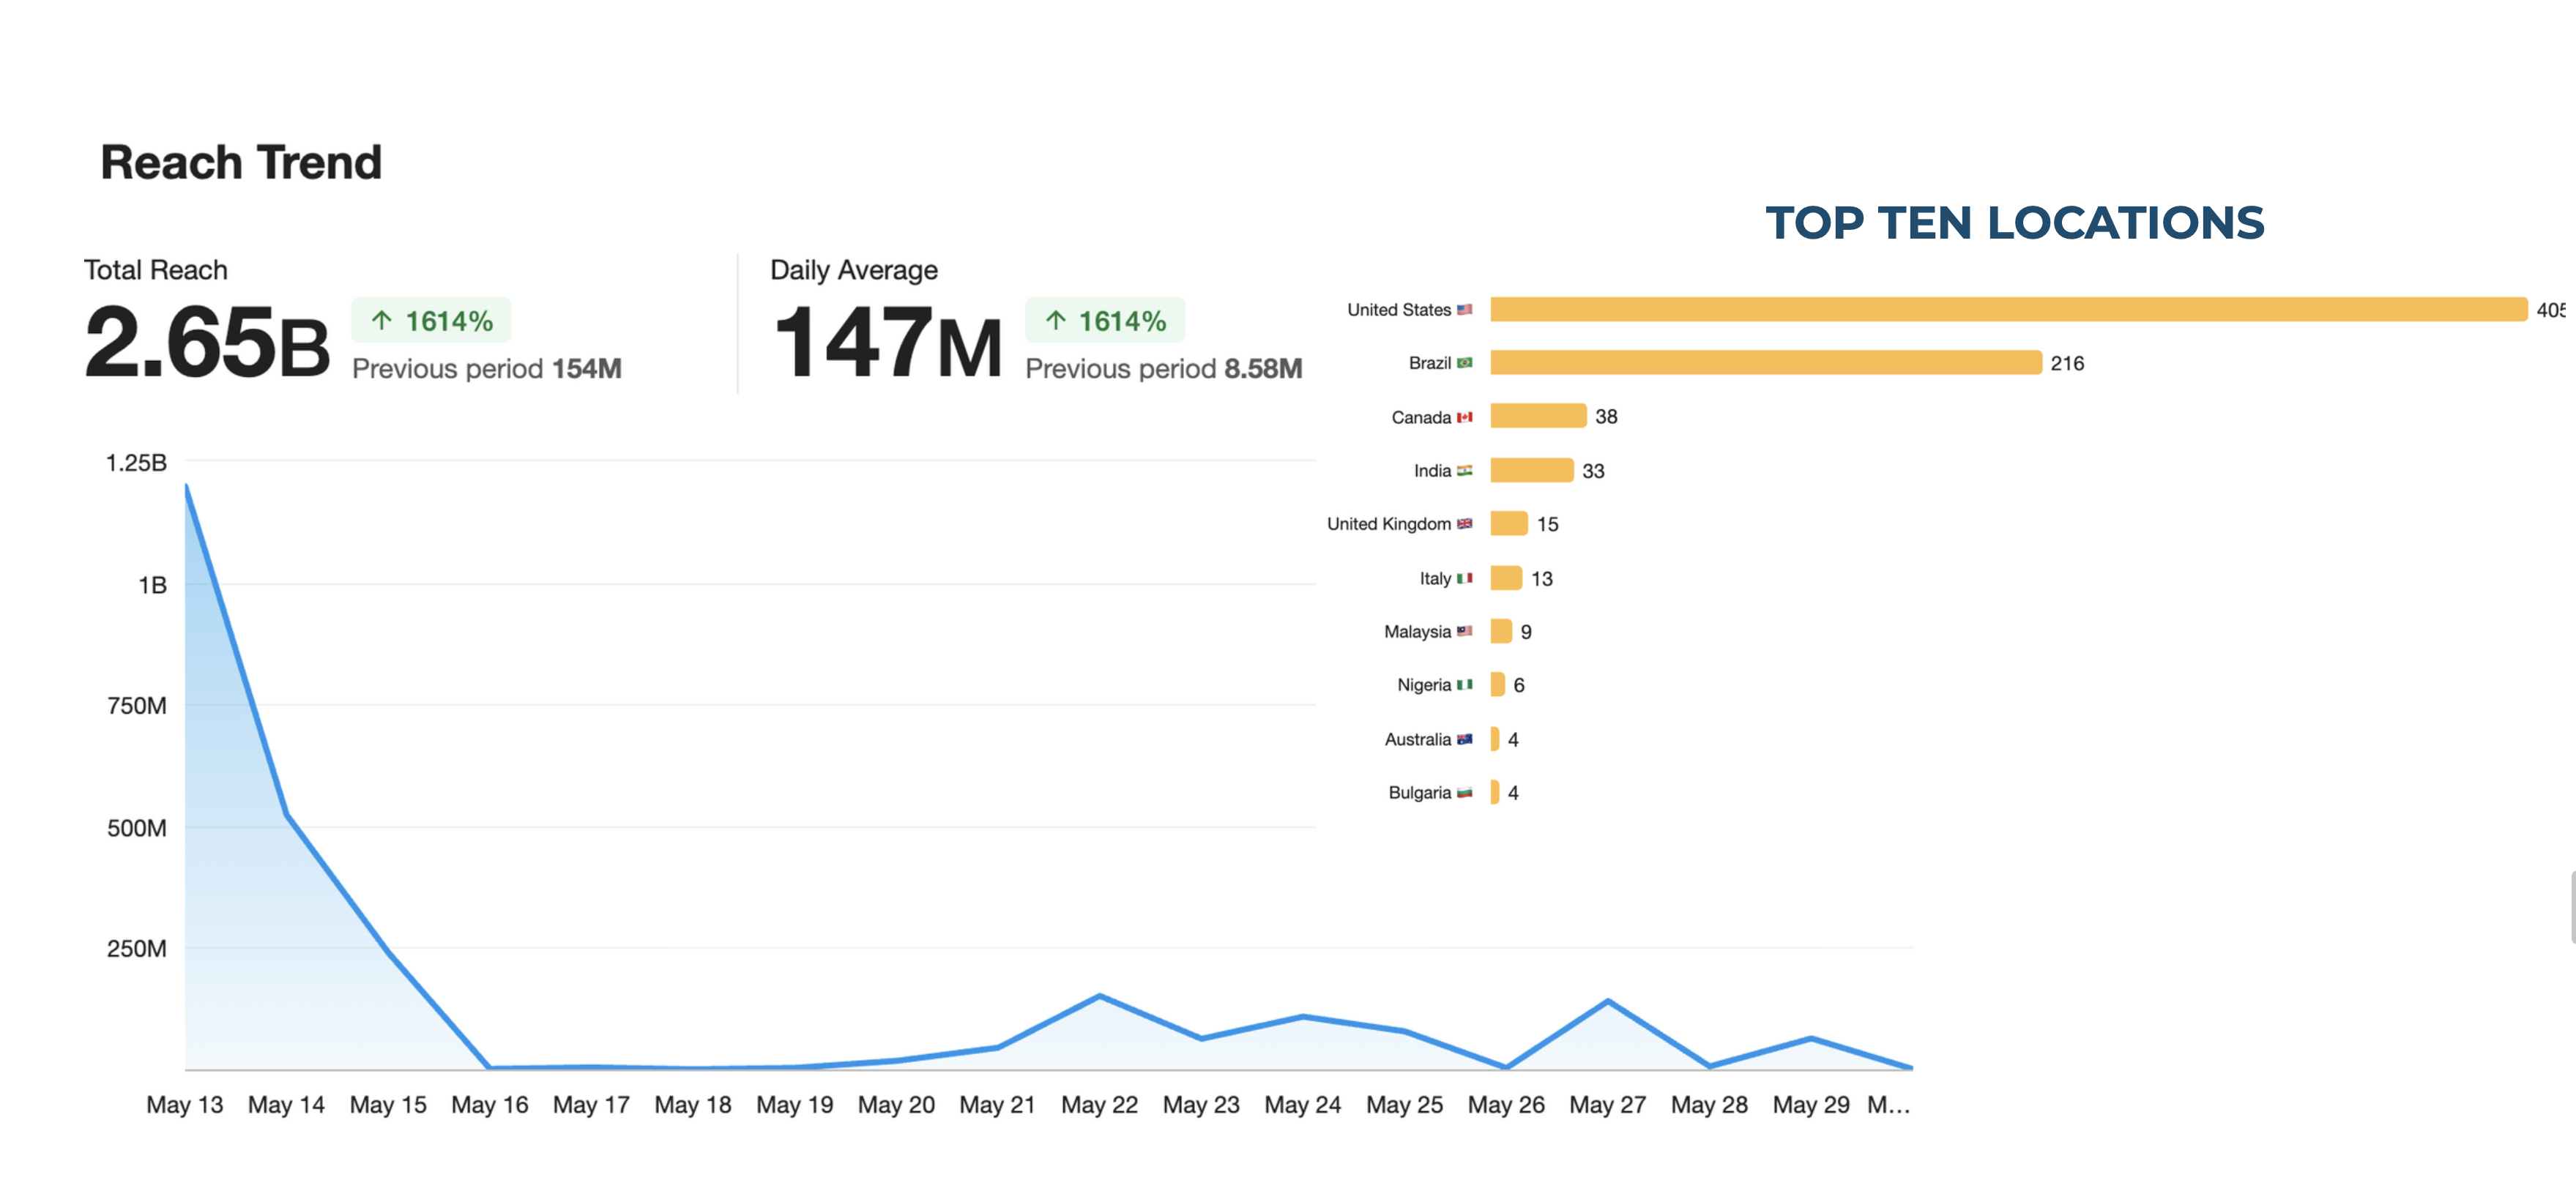Image resolution: width=2576 pixels, height=1202 pixels.
Task: Select the India bar showing 33
Action: coord(1532,470)
